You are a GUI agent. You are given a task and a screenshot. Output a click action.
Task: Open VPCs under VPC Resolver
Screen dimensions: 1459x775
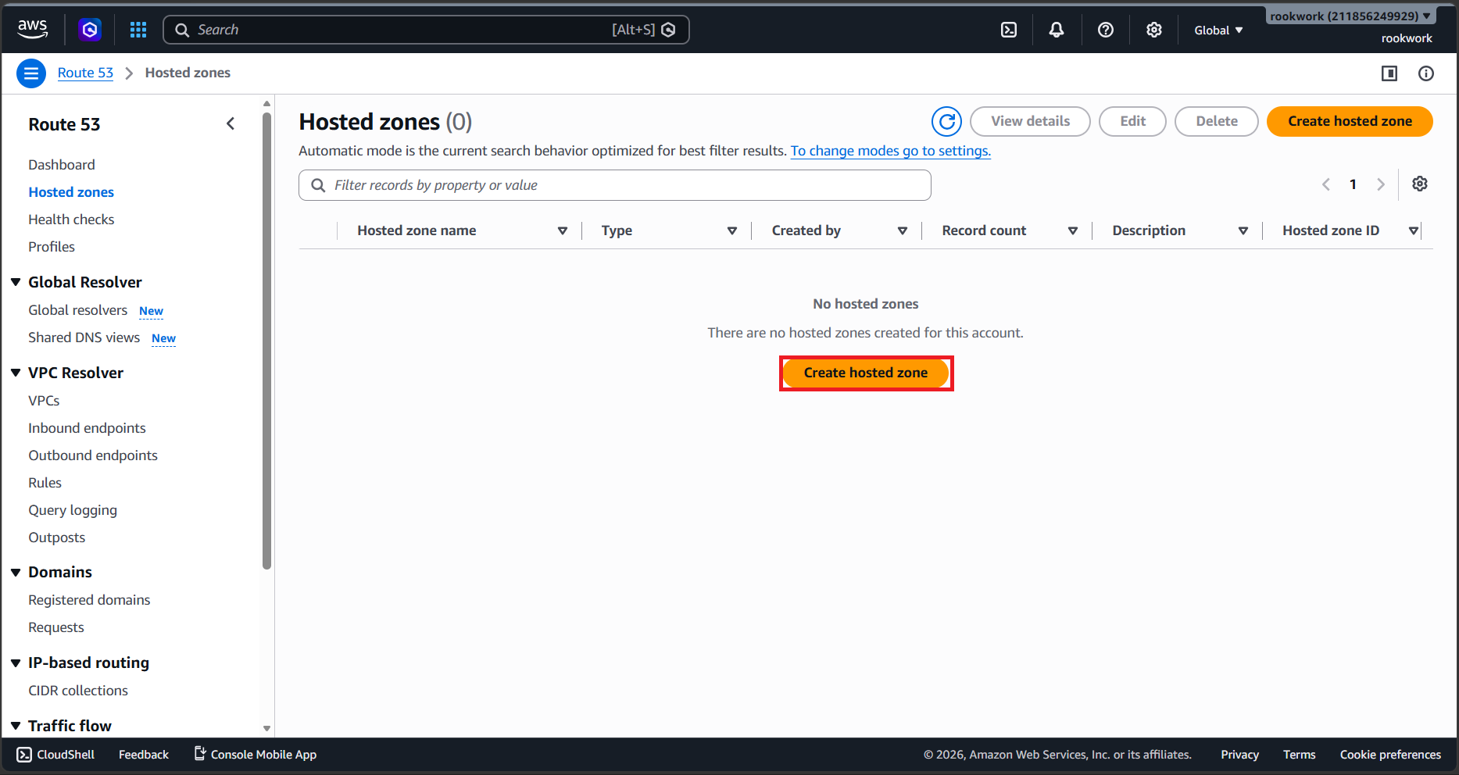tap(44, 401)
